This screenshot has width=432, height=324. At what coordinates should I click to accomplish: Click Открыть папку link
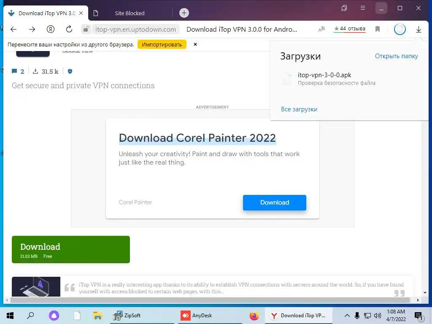coord(396,56)
